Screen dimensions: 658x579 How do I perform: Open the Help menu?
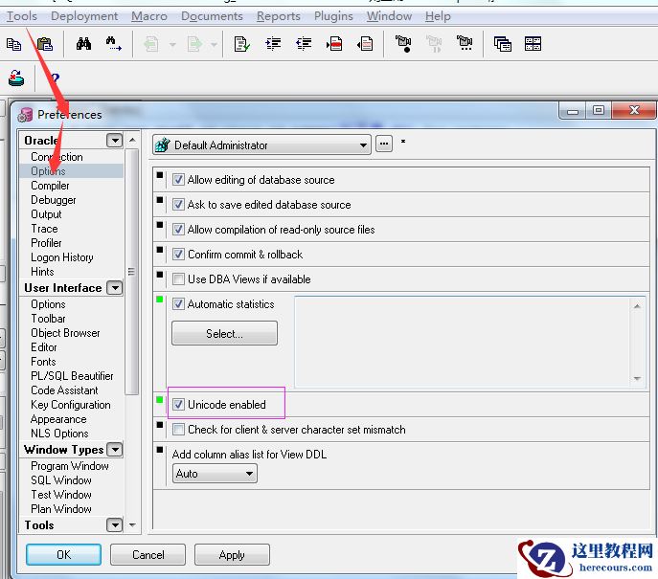pyautogui.click(x=438, y=16)
